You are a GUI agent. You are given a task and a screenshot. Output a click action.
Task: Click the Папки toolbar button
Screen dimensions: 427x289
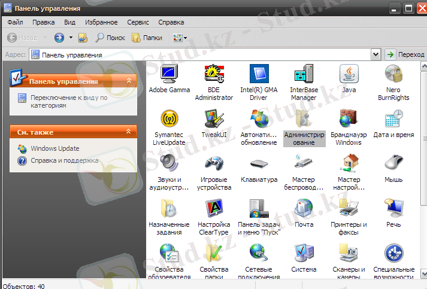pos(147,38)
